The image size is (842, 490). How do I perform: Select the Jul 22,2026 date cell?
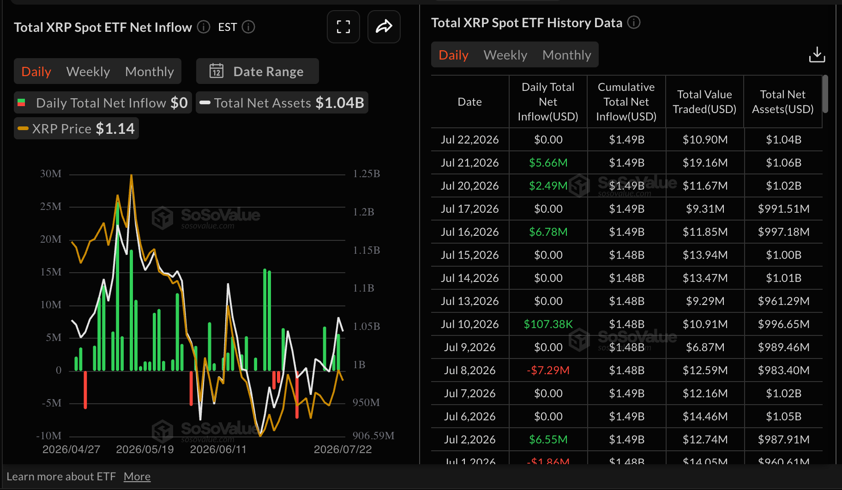tap(470, 139)
